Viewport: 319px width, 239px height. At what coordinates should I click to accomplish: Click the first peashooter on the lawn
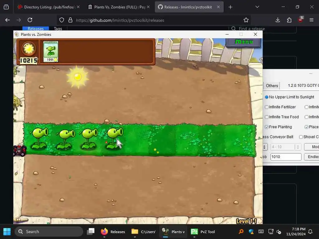coord(39,138)
